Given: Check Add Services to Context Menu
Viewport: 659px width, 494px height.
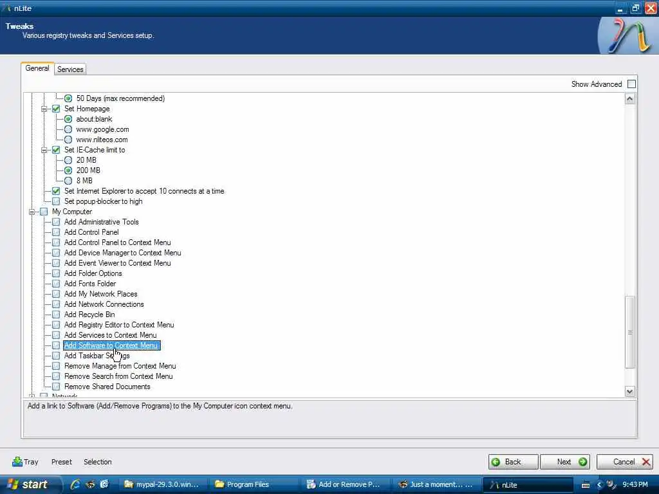Looking at the screenshot, I should coord(56,334).
